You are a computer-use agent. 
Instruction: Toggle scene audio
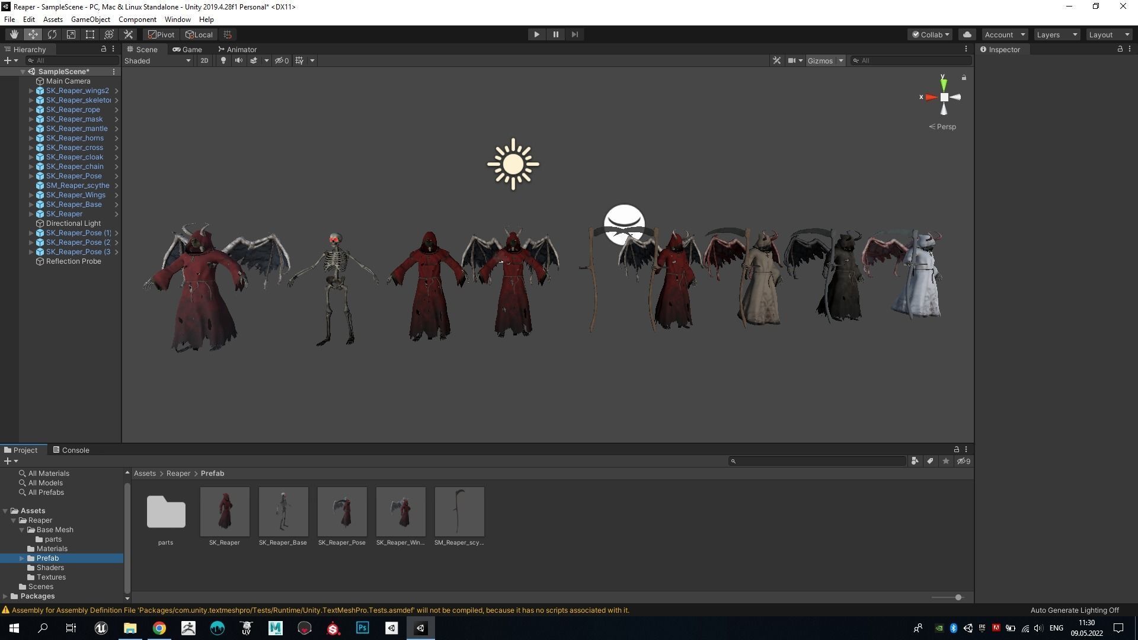(x=238, y=60)
